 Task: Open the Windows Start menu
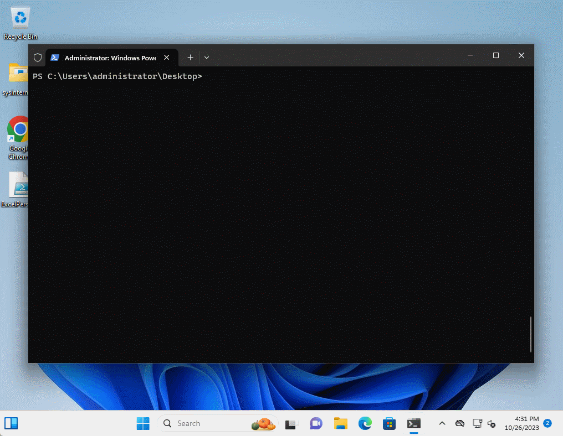(x=143, y=423)
